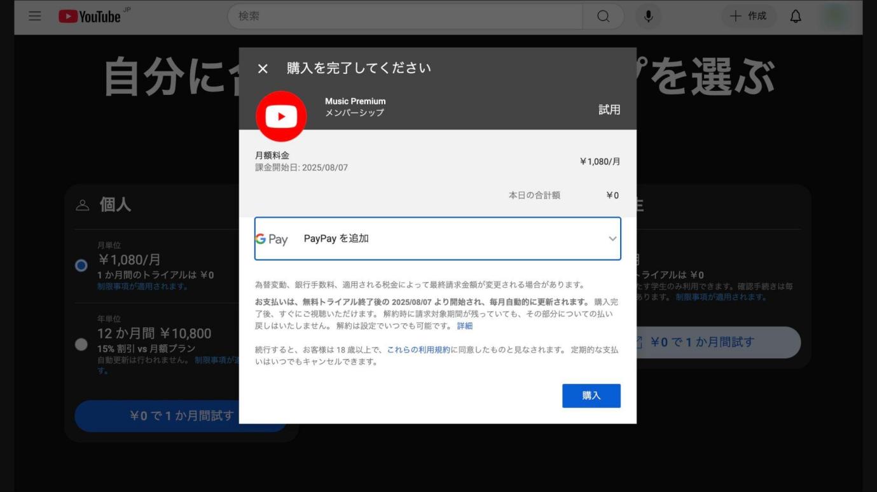
Task: Click the 試用 trial label
Action: (x=609, y=109)
